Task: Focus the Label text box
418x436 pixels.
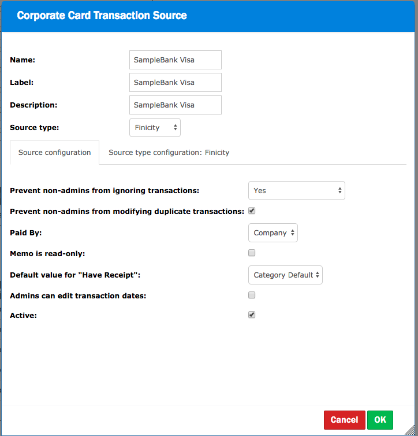Action: [176, 82]
